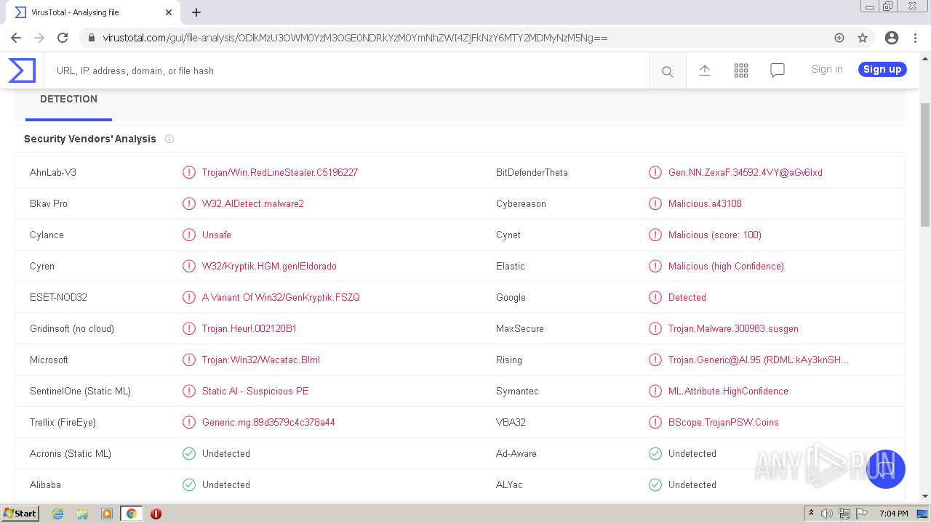
Task: Click network icon in system tray
Action: [x=844, y=514]
